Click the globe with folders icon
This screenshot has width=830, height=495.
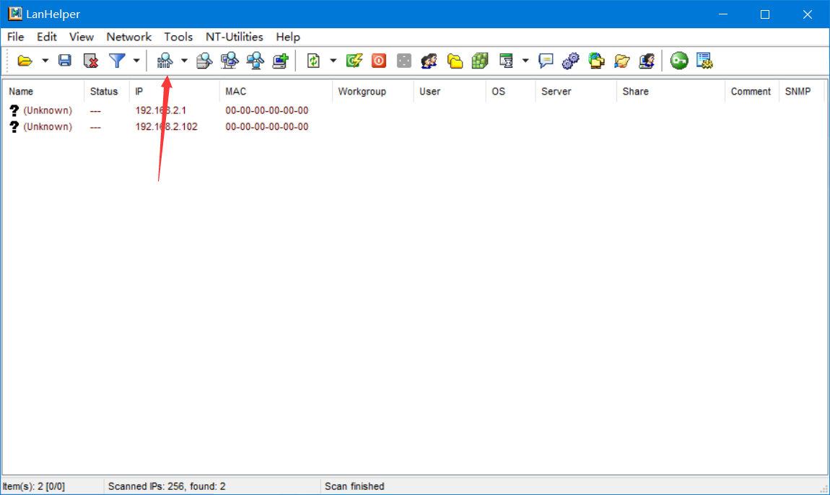pos(597,61)
